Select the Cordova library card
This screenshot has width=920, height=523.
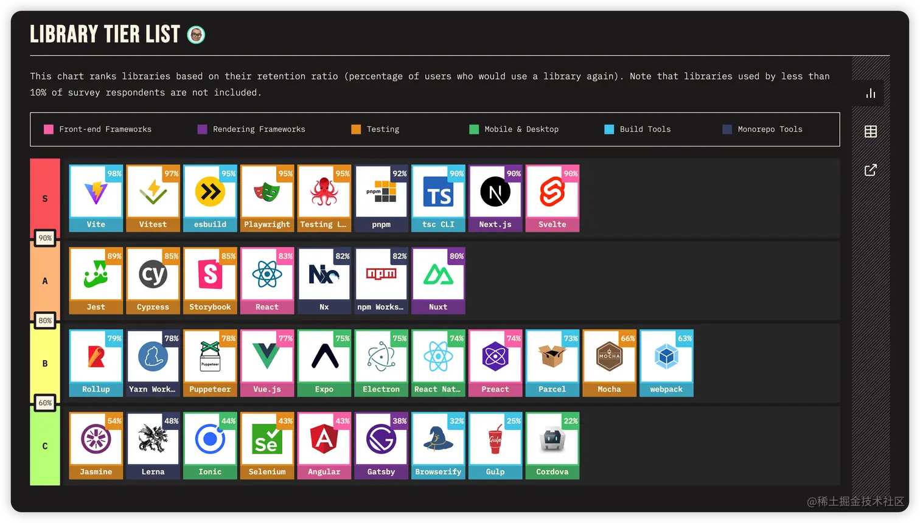click(x=552, y=446)
